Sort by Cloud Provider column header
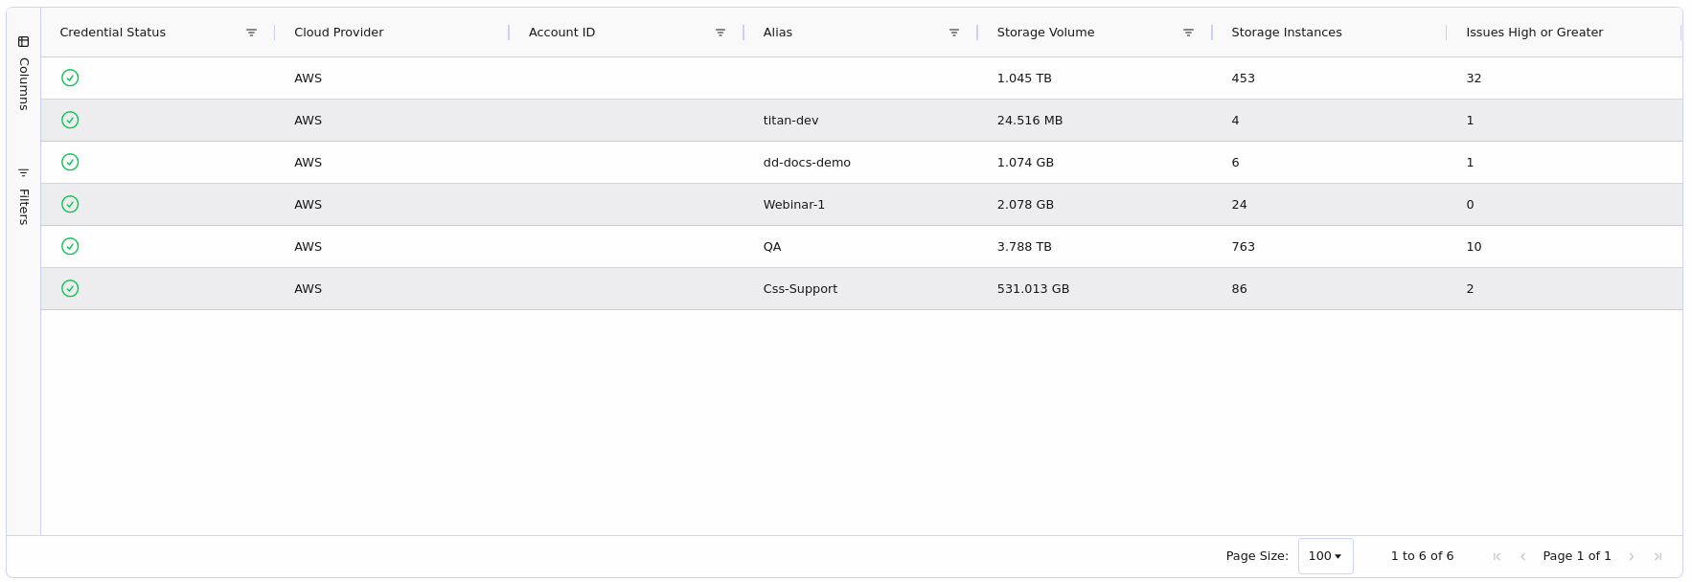Viewport: 1692px width, 582px height. click(339, 33)
